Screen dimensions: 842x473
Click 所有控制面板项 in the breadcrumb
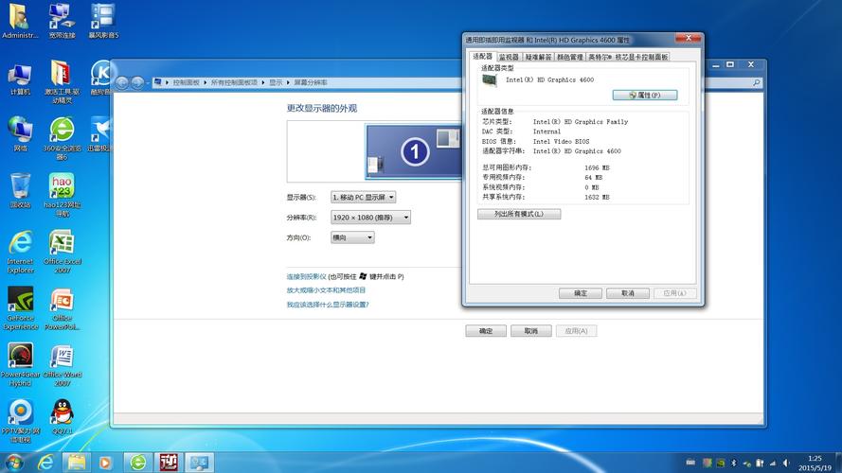[x=234, y=82]
